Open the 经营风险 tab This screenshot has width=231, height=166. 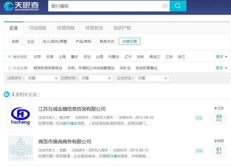click(x=66, y=28)
